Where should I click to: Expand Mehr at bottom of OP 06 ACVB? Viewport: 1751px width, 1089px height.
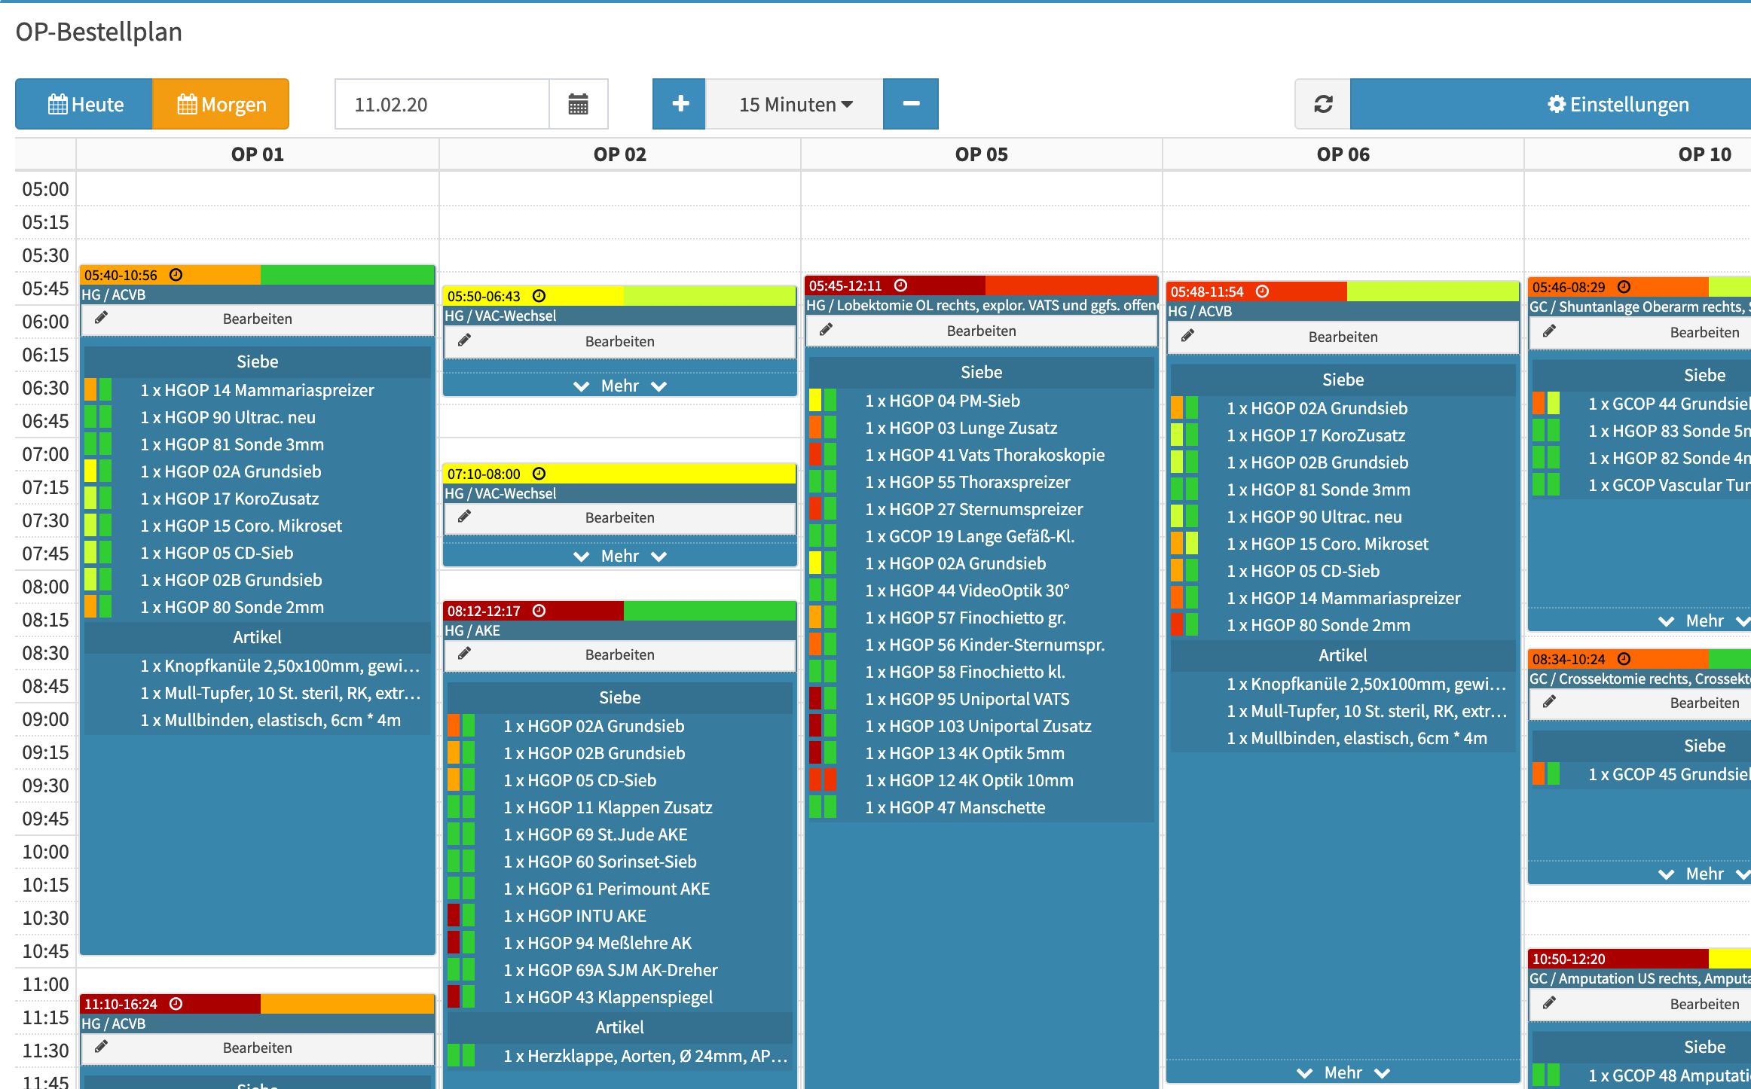pos(1343,1072)
